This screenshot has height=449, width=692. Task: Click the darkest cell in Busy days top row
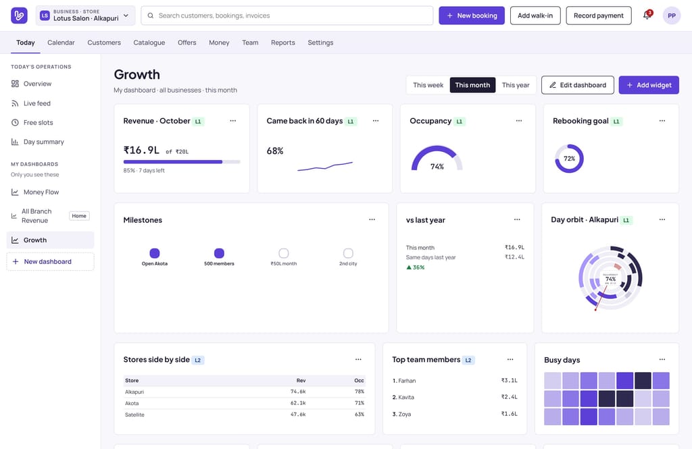pyautogui.click(x=643, y=381)
